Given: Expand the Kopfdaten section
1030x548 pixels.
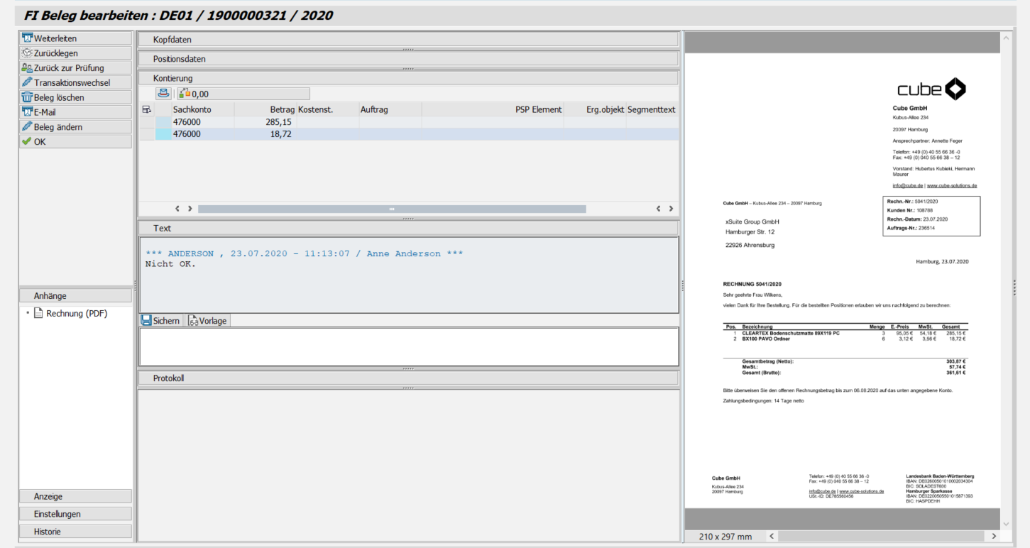Looking at the screenshot, I should point(407,40).
